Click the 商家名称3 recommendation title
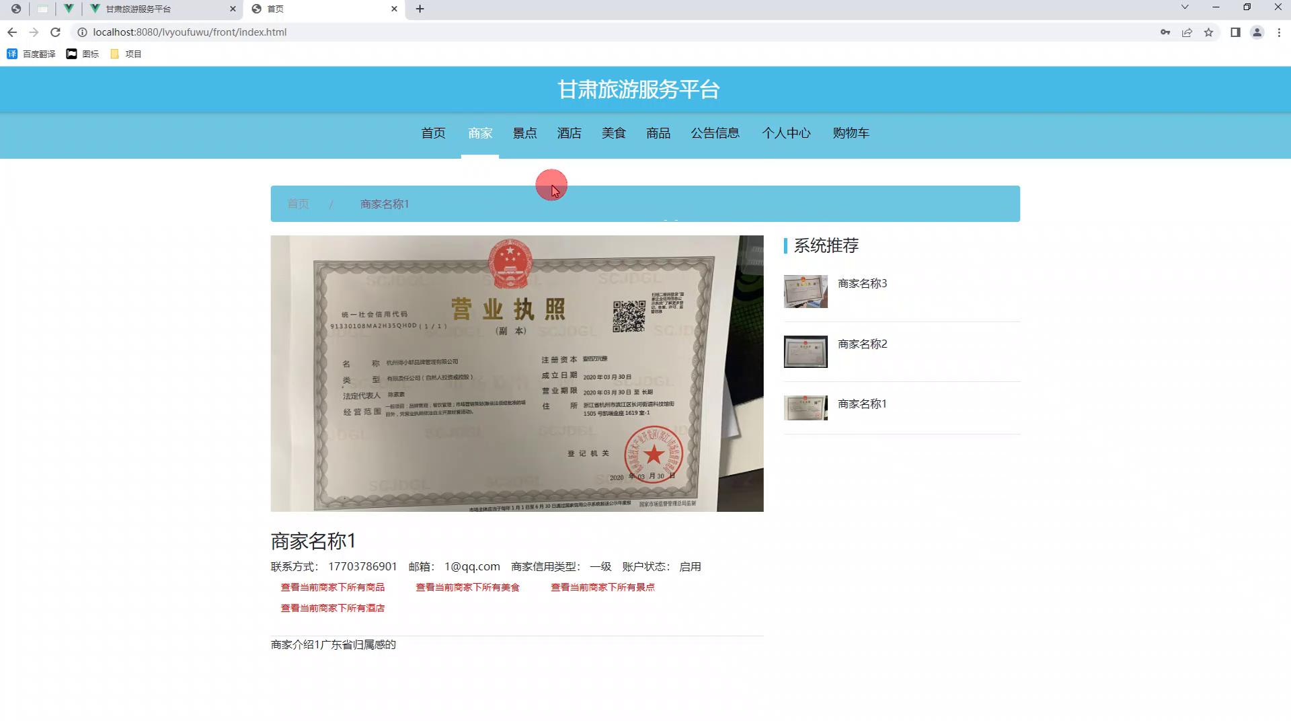Image resolution: width=1291 pixels, height=721 pixels. pos(863,283)
